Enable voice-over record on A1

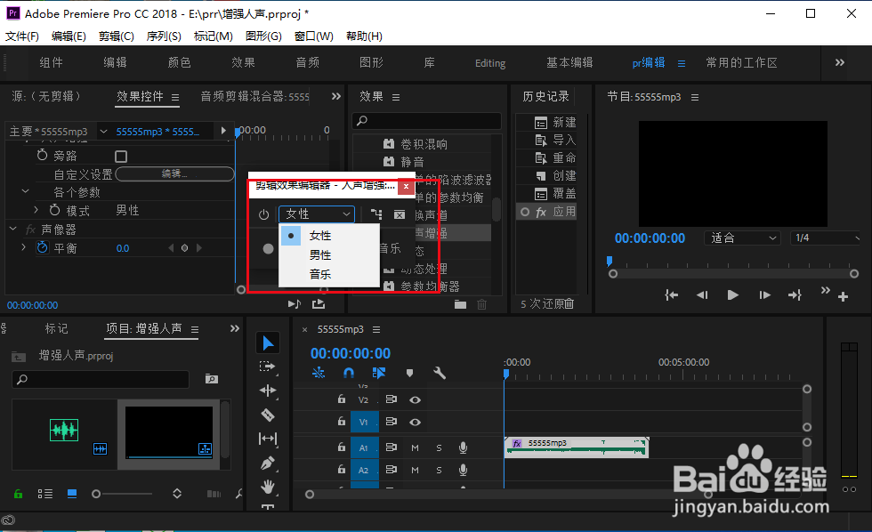(463, 447)
